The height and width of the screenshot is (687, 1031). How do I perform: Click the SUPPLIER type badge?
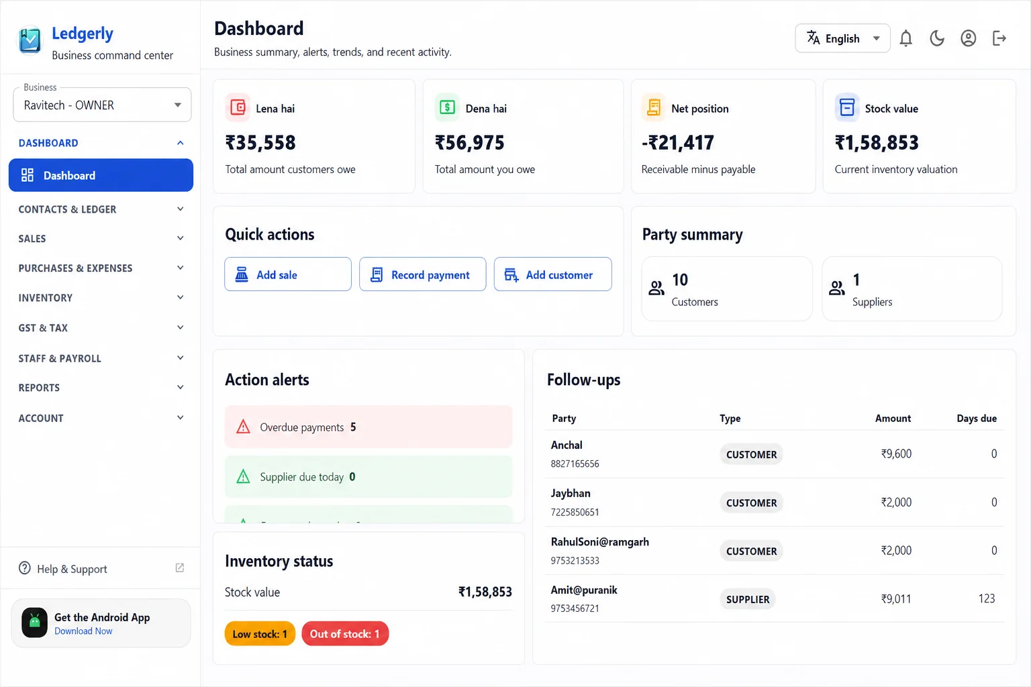[748, 599]
